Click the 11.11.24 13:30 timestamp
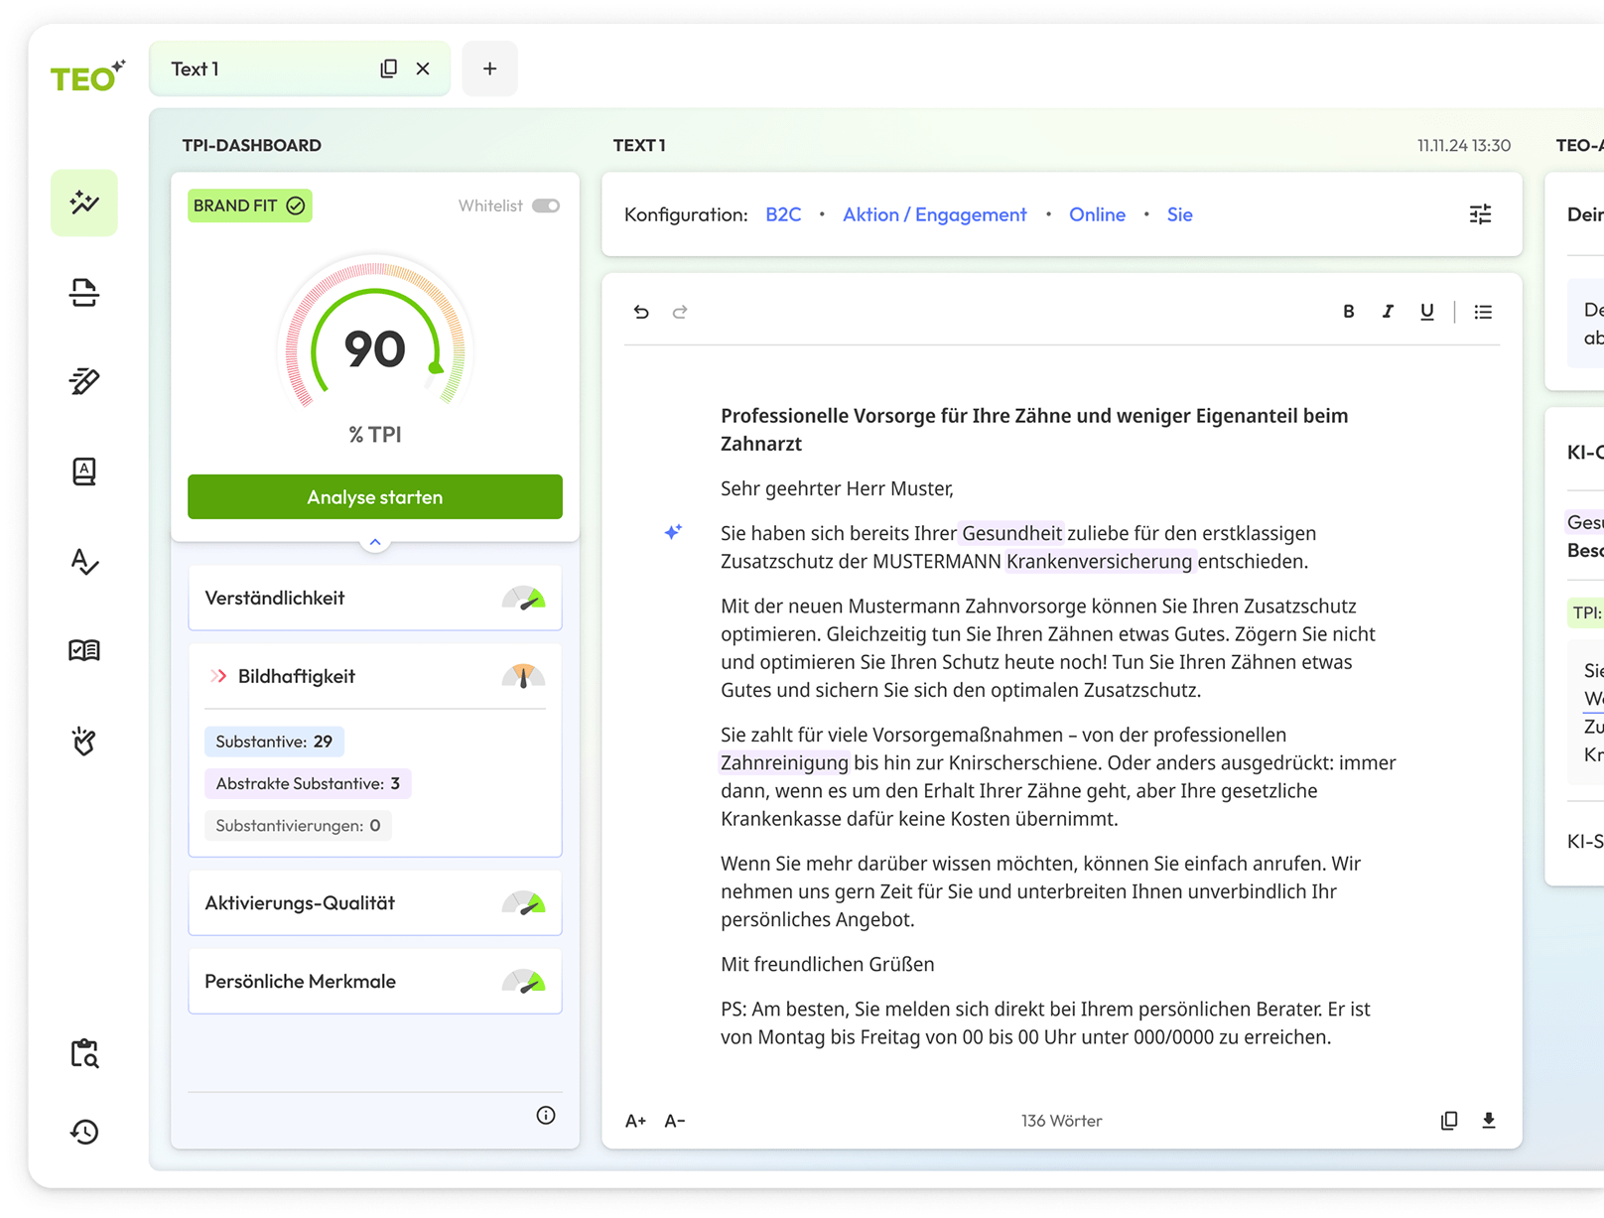The width and height of the screenshot is (1604, 1218). click(x=1463, y=145)
